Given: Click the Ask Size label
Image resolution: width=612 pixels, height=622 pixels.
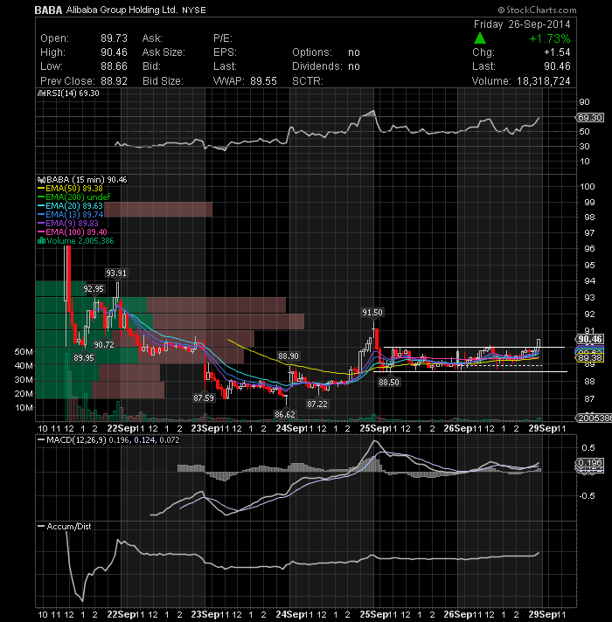Looking at the screenshot, I should click(163, 52).
